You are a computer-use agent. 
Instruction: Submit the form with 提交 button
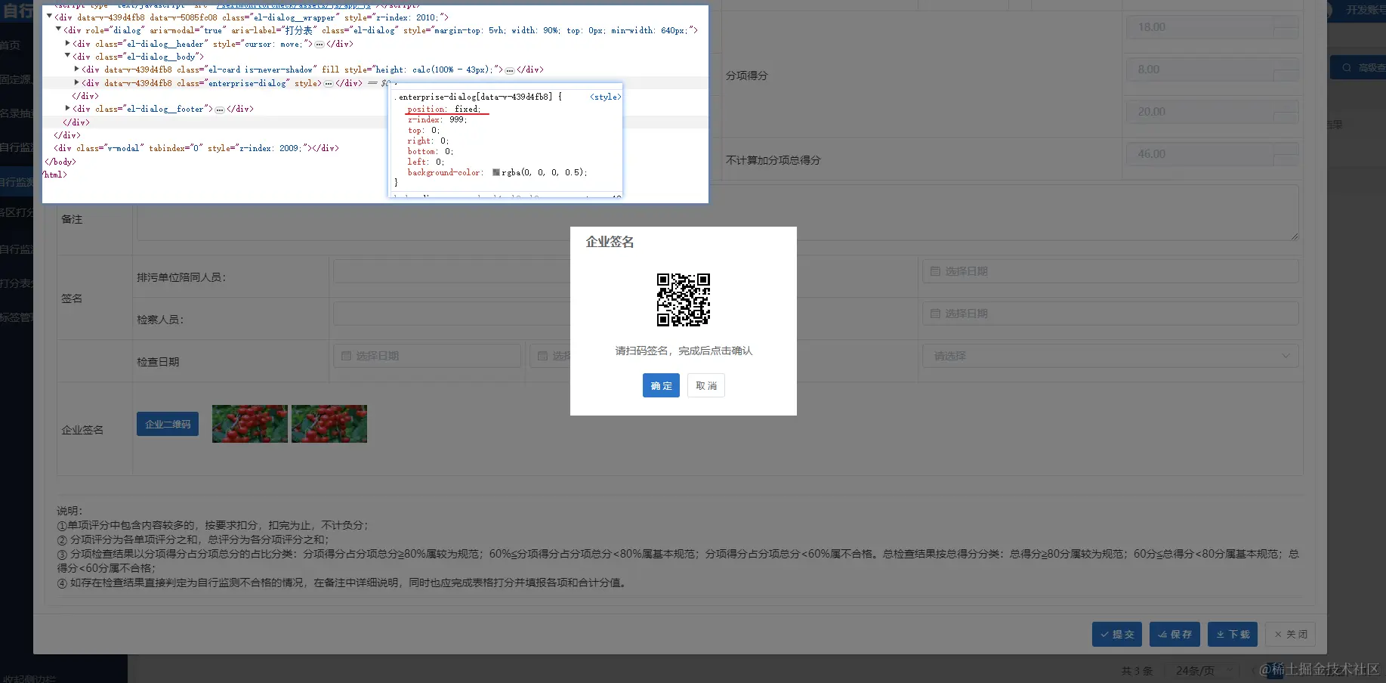[x=1117, y=635]
